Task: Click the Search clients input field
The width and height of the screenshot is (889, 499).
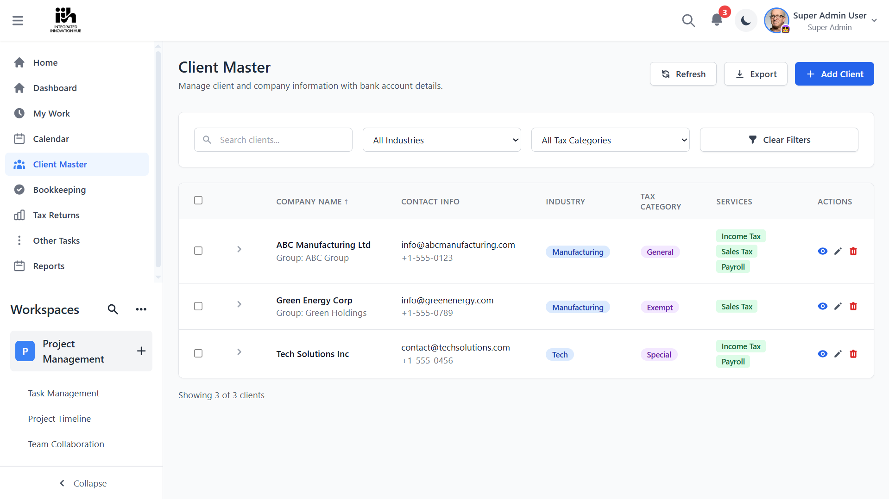Action: click(x=273, y=140)
